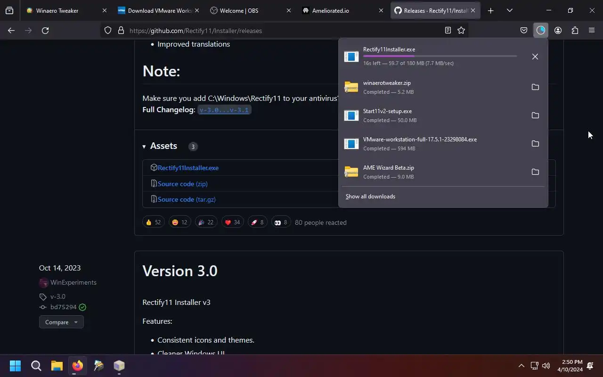Click the hooray reaction 22
The image size is (603, 377).
coord(206,222)
